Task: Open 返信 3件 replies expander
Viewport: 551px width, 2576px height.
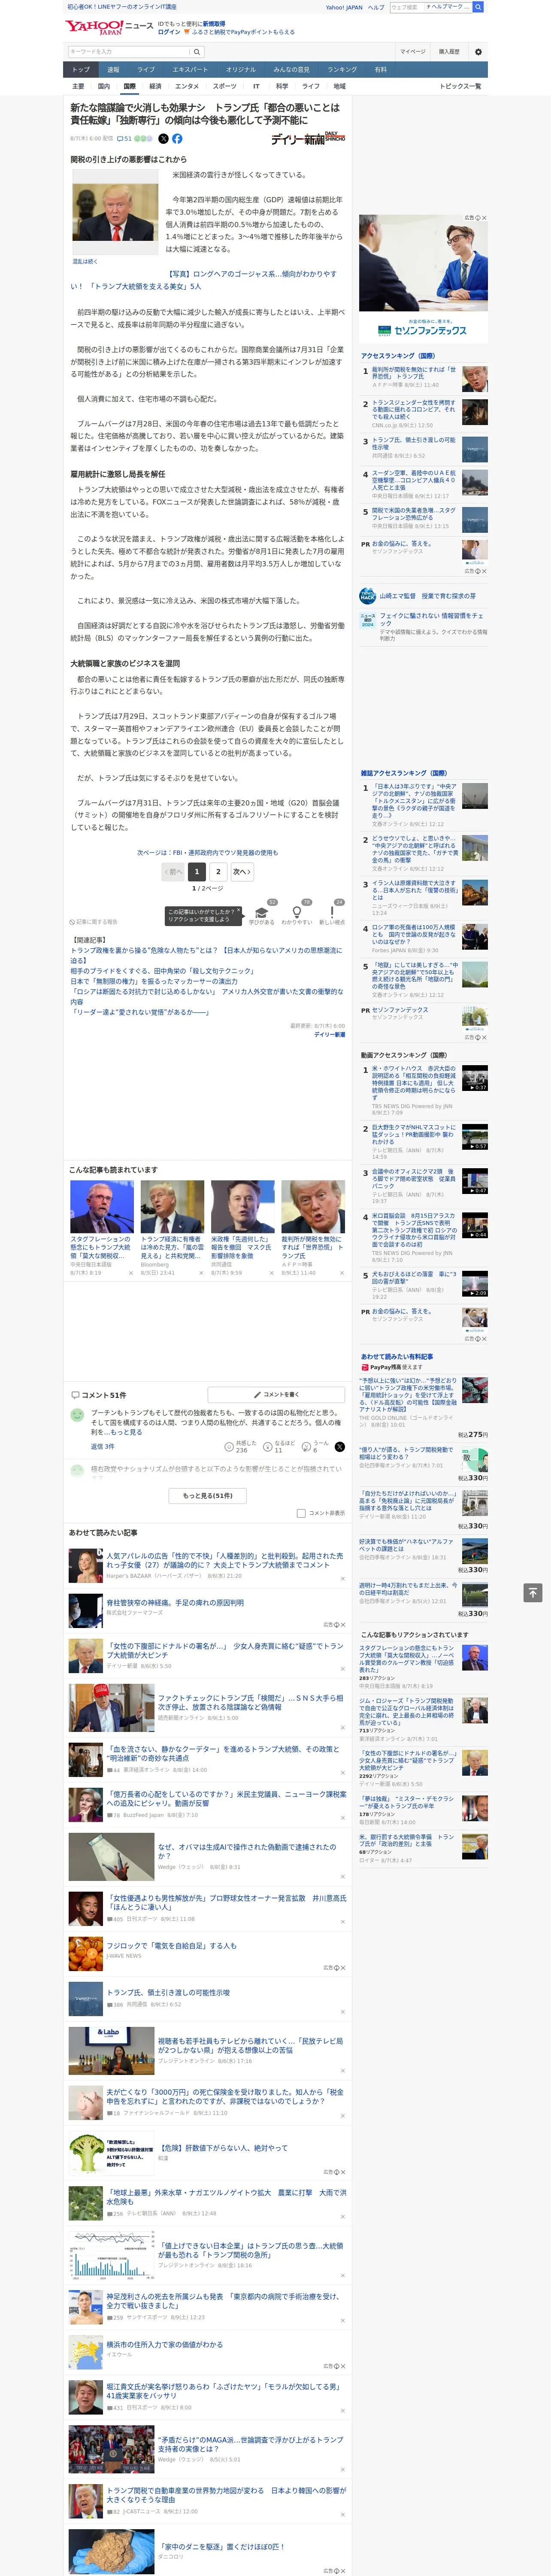Action: 102,1446
